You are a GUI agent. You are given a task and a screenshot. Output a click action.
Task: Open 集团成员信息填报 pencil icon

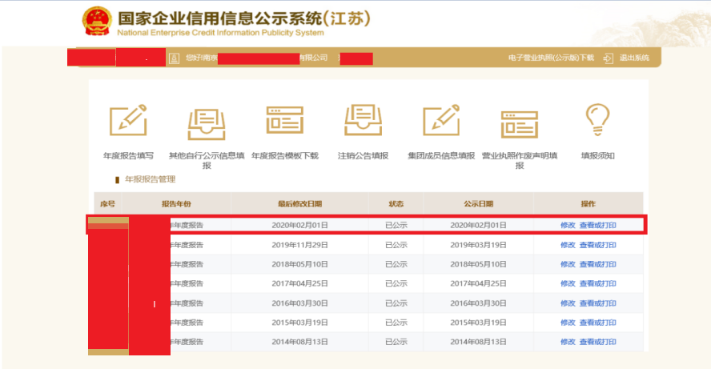[x=441, y=120]
